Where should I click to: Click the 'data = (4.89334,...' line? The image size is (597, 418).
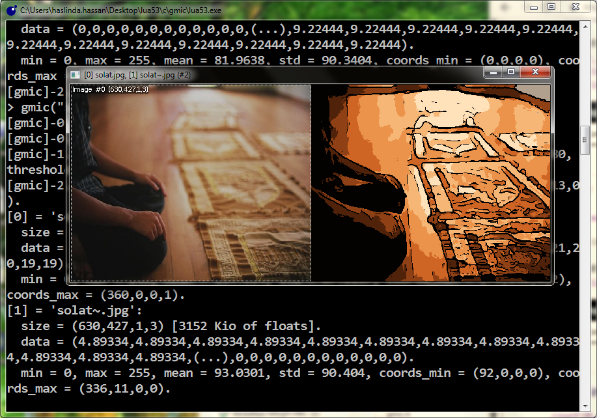pos(300,342)
